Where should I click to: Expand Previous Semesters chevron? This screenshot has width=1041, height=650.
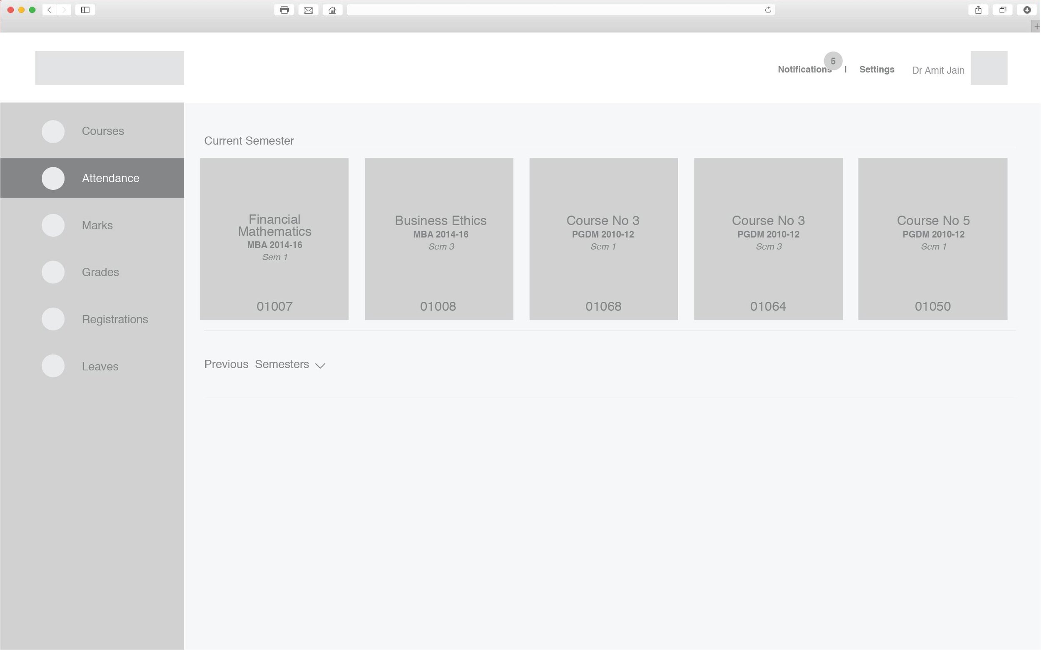point(320,365)
